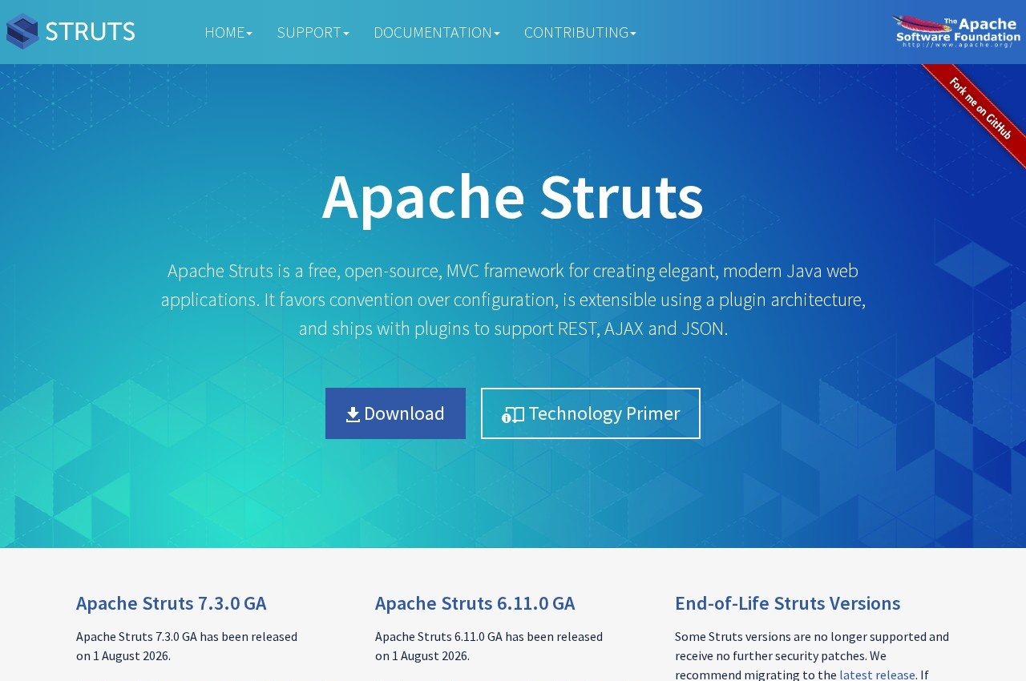This screenshot has width=1026, height=681.
Task: Expand the SUPPORT dropdown menu
Action: (x=313, y=32)
